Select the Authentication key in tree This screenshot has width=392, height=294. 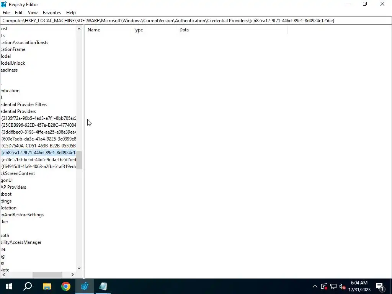pyautogui.click(x=10, y=91)
